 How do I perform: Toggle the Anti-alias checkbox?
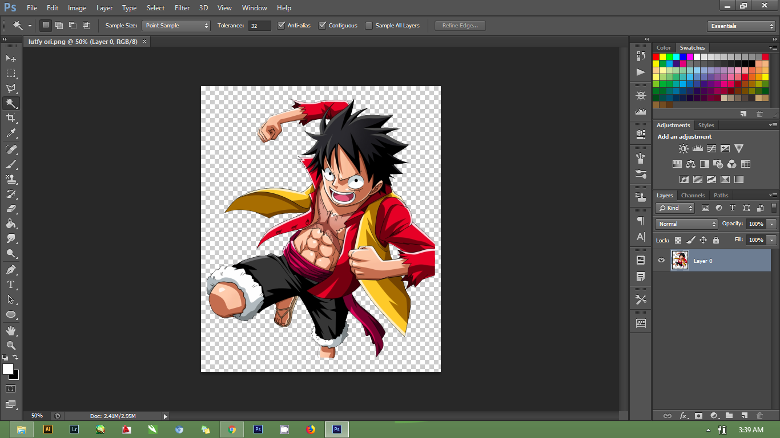[x=281, y=26]
